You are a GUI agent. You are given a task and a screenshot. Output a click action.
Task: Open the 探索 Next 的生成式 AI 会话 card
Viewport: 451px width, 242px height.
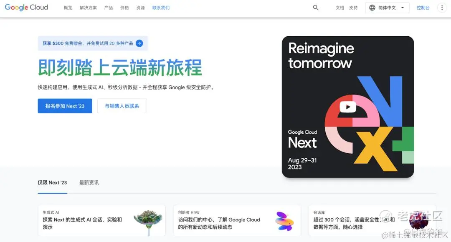click(102, 220)
